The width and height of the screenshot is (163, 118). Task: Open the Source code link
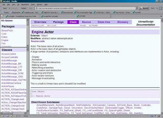[38, 41]
